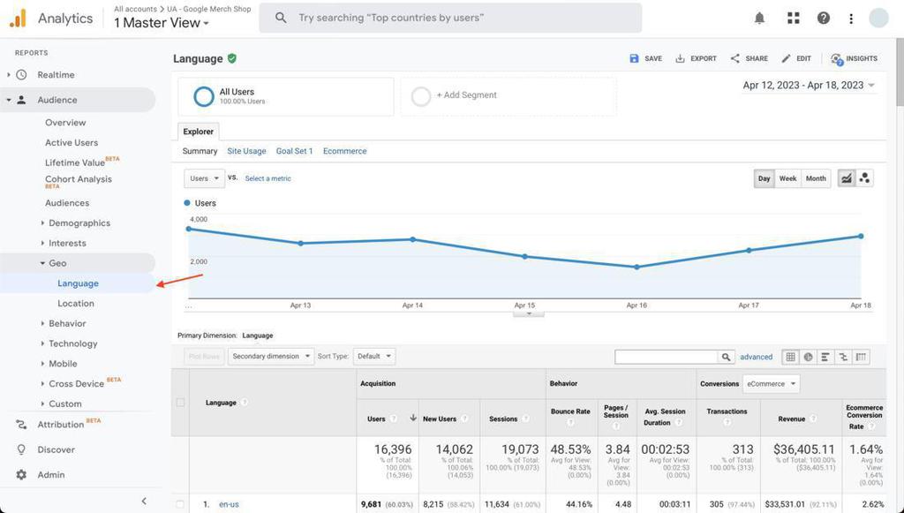Click the search magnifier icon in top bar

click(x=281, y=18)
